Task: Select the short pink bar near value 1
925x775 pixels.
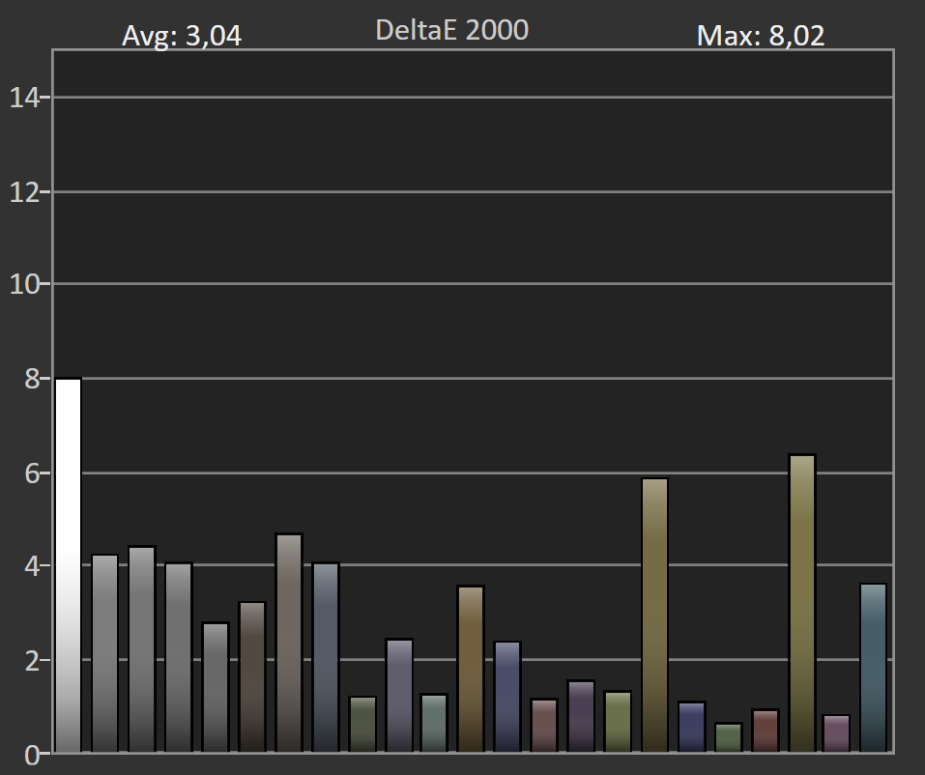Action: click(544, 726)
